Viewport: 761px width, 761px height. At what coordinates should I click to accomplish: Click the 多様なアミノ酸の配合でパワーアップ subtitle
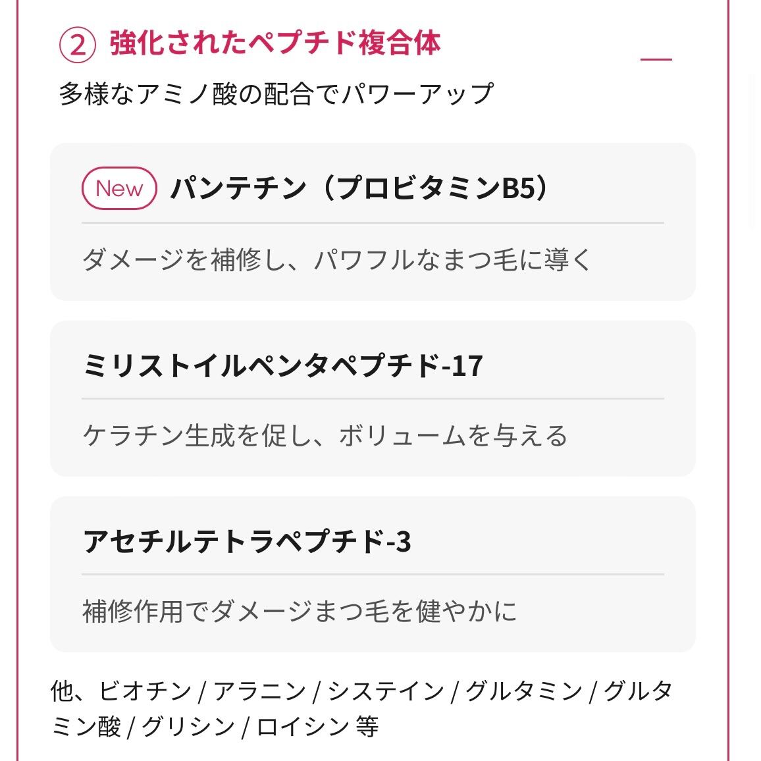(x=276, y=93)
